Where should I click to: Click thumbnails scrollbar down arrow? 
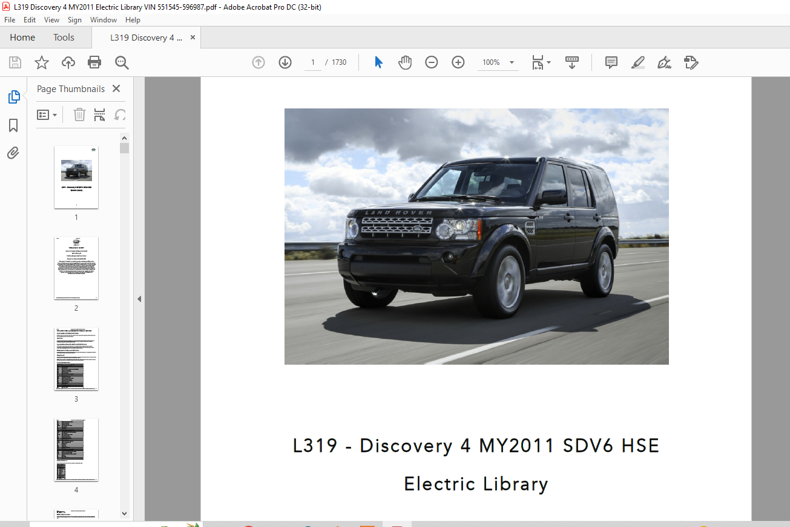click(x=124, y=514)
